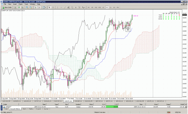
Task: Switch to the EURAUD,H1 chart tab
Action: coord(48,101)
